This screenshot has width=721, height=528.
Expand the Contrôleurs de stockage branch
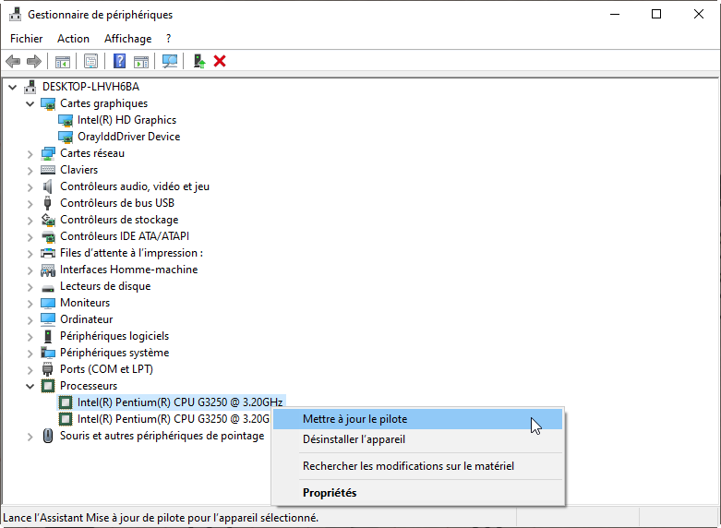[30, 220]
